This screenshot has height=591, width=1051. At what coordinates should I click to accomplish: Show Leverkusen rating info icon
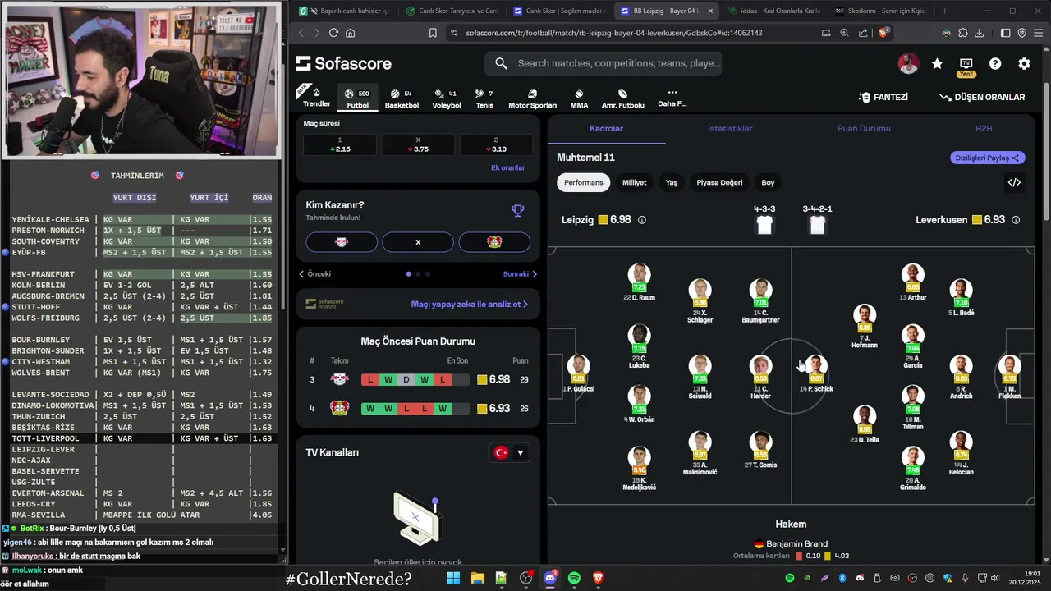point(1016,220)
